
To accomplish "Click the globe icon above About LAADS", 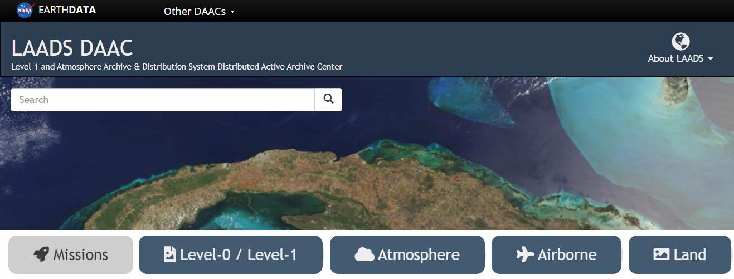I will coord(680,41).
